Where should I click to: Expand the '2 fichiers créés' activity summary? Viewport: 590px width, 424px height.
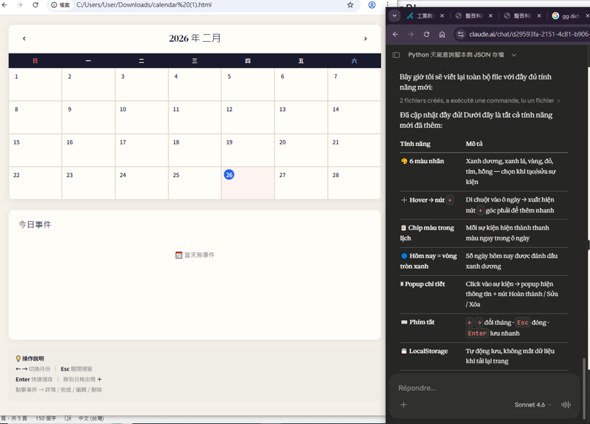click(479, 101)
